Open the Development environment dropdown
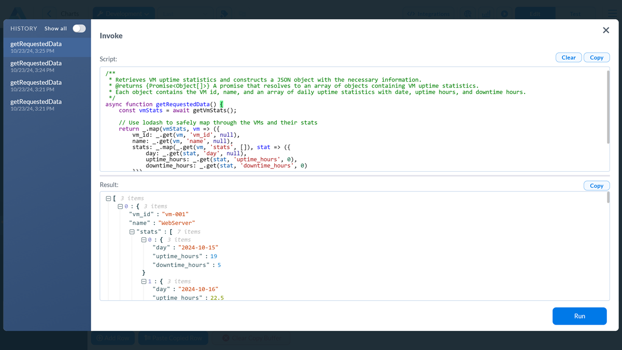Image resolution: width=622 pixels, height=350 pixels. tap(123, 12)
